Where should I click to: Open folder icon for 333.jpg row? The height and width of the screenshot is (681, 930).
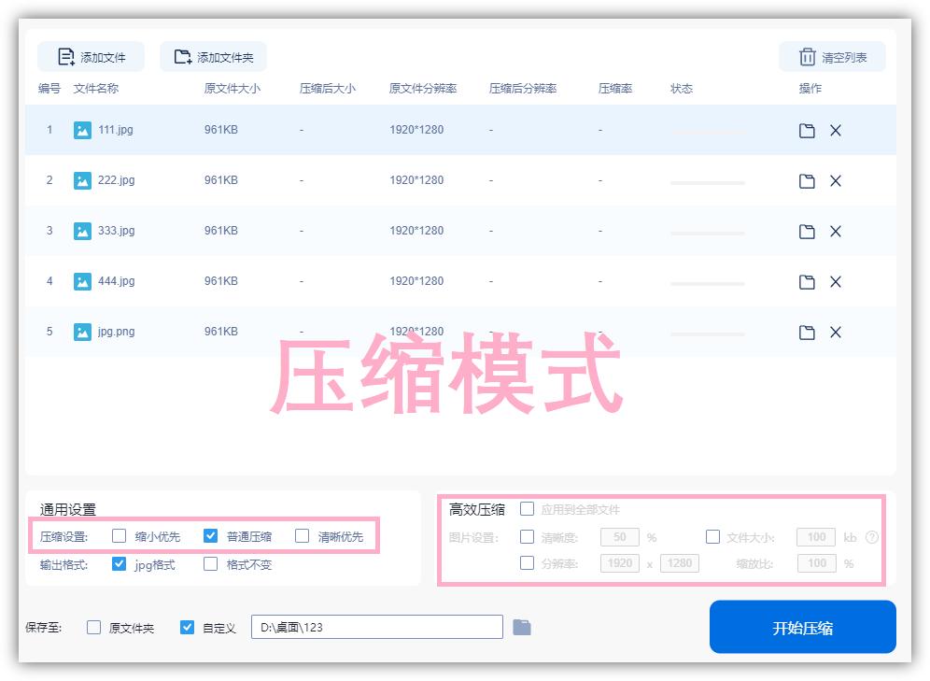(x=807, y=232)
